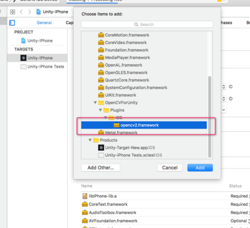Click the Unity-iPhone target Unity icon
The image size is (250, 228).
coord(23,58)
